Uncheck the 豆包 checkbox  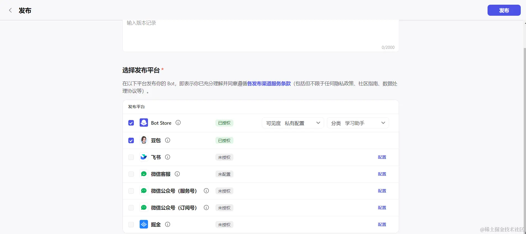131,140
